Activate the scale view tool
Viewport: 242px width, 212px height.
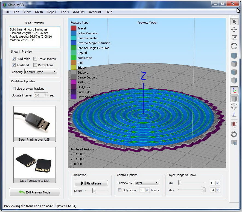[234, 38]
